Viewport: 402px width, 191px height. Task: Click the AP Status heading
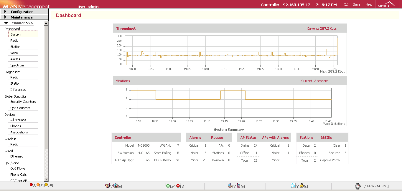point(248,138)
